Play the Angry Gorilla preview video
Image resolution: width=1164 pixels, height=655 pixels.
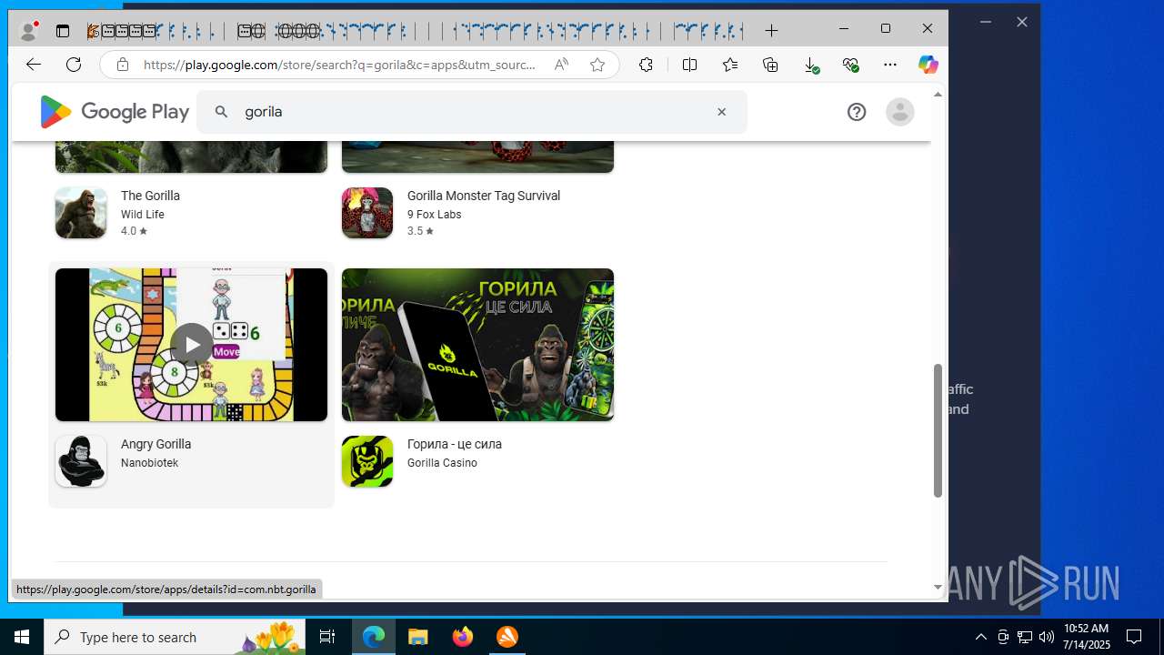(x=191, y=345)
